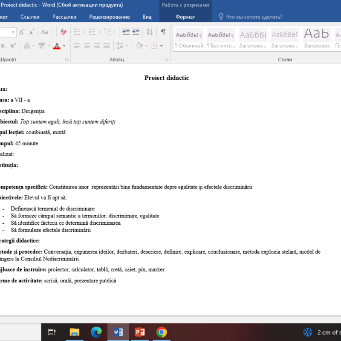Switch to the Рецензирование tab

click(x=109, y=17)
